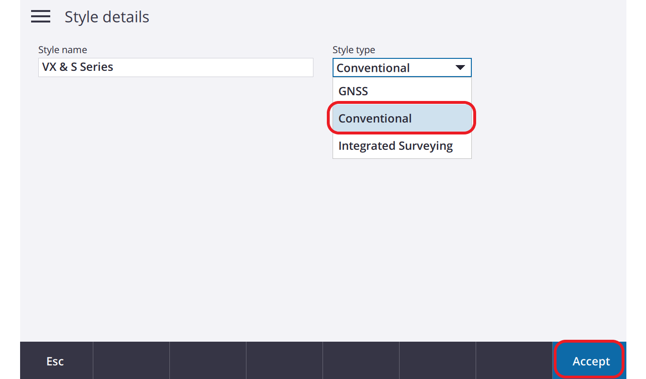The width and height of the screenshot is (646, 379).
Task: Pick Integrated Surveying from the list
Action: [402, 145]
